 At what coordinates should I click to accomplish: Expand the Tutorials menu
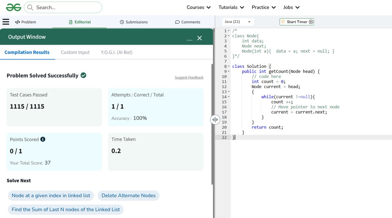pos(231,7)
